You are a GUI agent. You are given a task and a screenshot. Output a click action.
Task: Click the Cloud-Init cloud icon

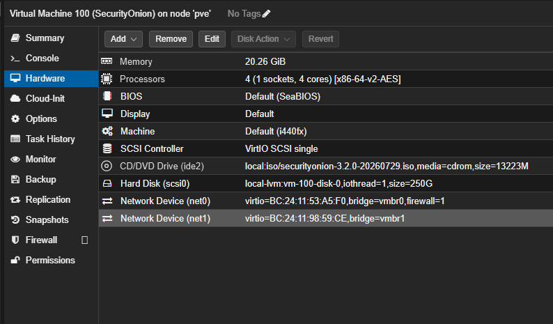coord(15,98)
